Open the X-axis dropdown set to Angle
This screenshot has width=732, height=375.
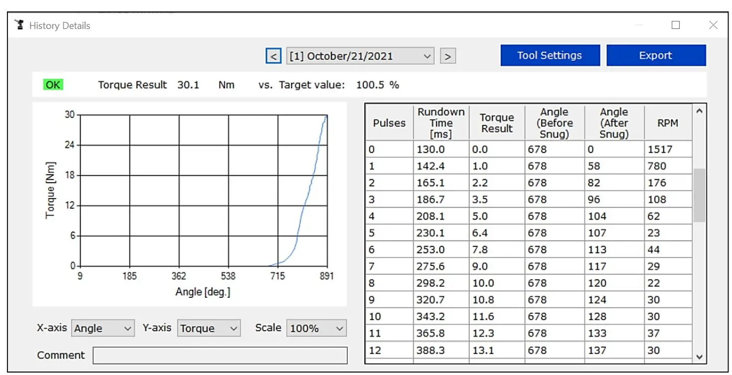[103, 328]
